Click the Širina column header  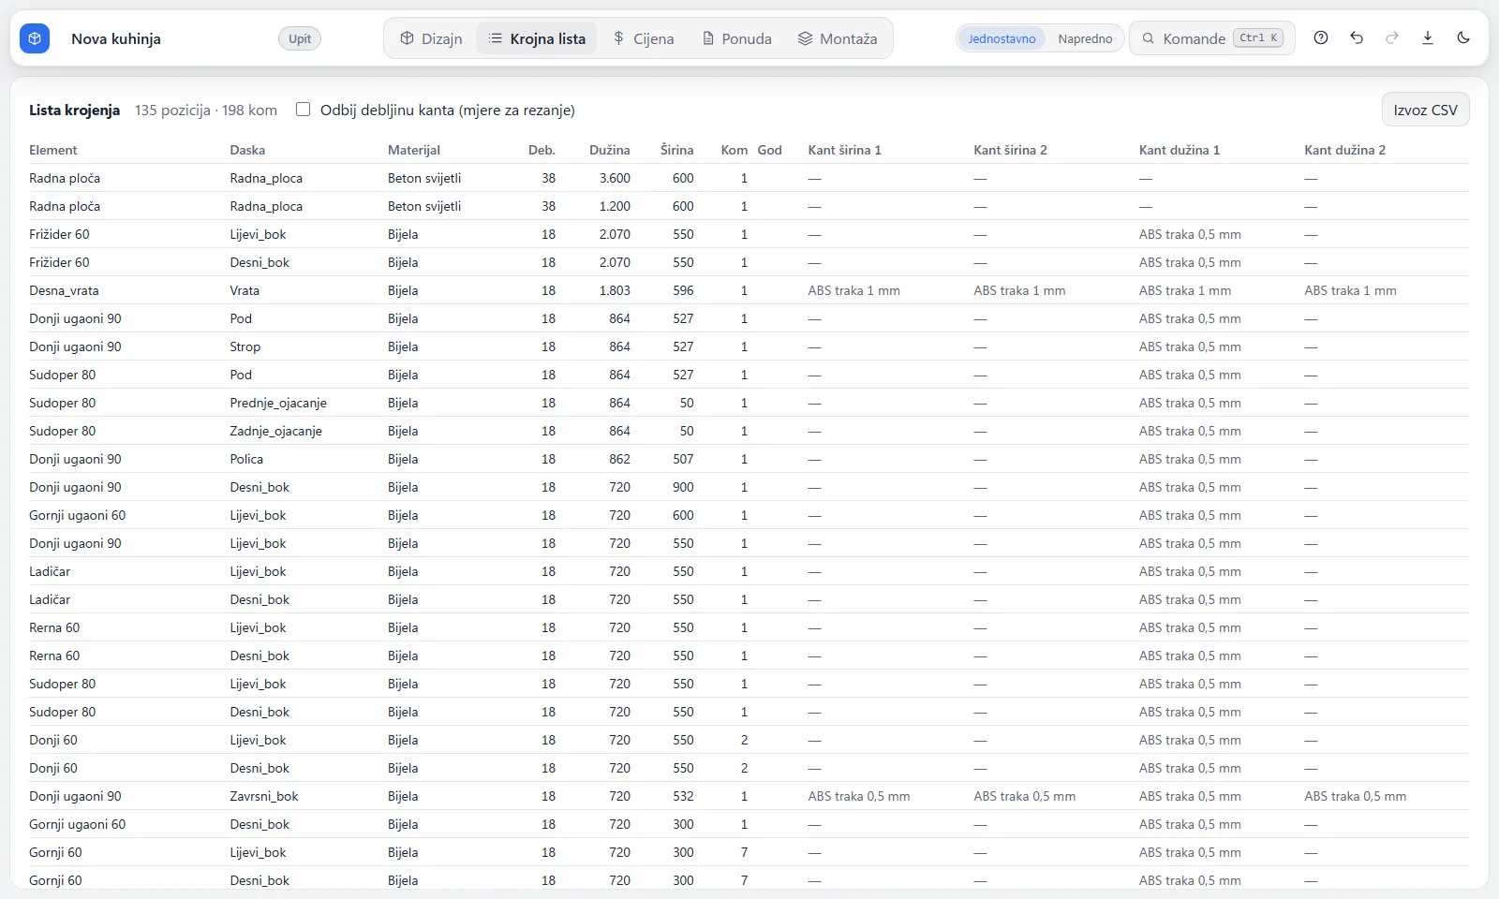(x=677, y=150)
